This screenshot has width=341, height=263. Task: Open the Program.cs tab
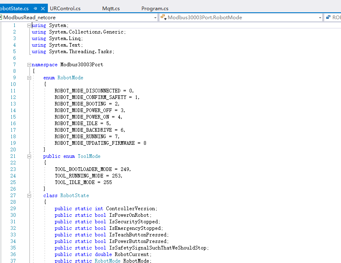tap(155, 9)
